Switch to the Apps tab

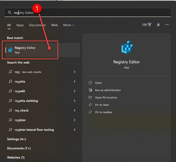[x=20, y=25]
